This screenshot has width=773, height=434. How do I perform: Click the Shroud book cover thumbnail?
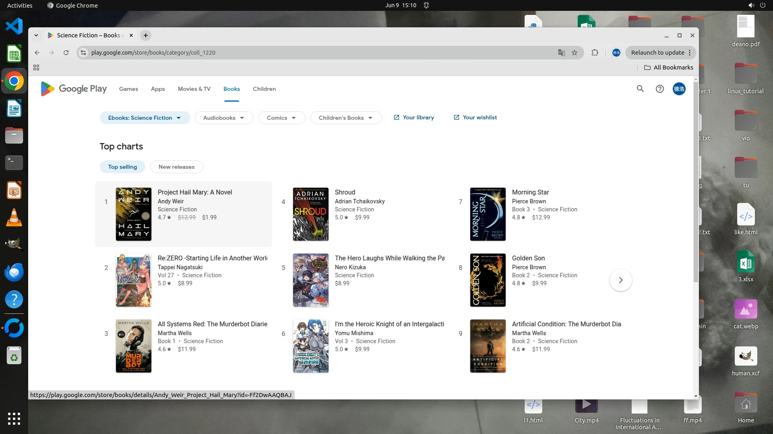310,214
